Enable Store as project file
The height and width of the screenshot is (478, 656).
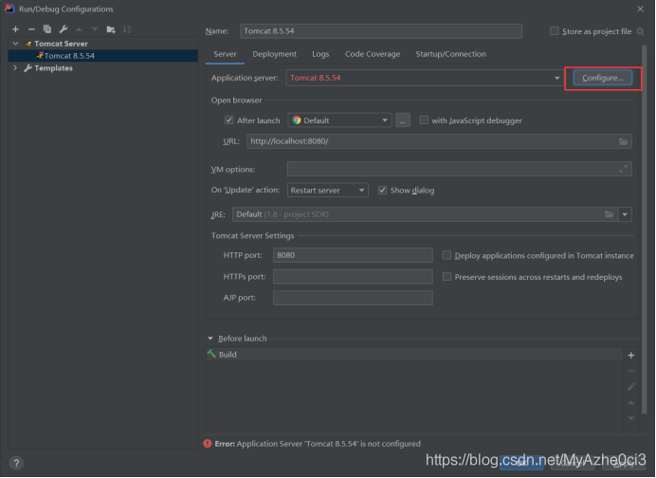click(x=555, y=31)
